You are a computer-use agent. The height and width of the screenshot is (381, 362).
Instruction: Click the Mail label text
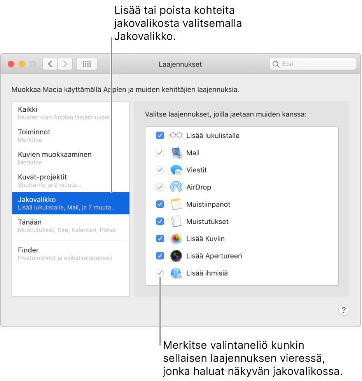coord(193,153)
